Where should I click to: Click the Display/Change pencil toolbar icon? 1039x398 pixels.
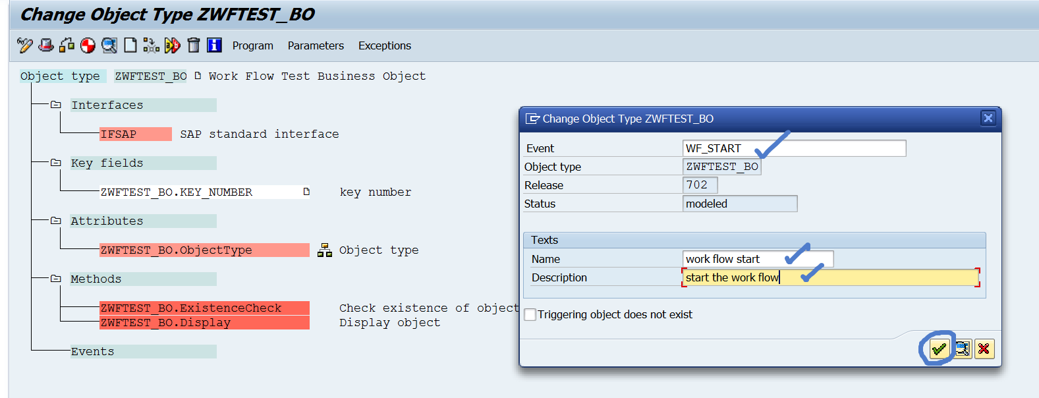[x=25, y=45]
